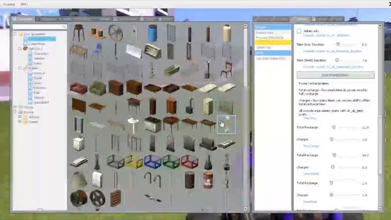Spawn the yellow plastic crate prop
391x220 pixels.
coord(134,161)
